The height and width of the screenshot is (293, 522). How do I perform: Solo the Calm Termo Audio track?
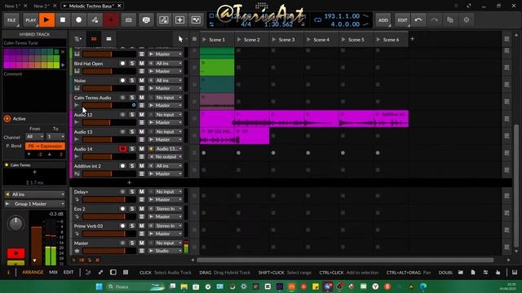pos(132,98)
